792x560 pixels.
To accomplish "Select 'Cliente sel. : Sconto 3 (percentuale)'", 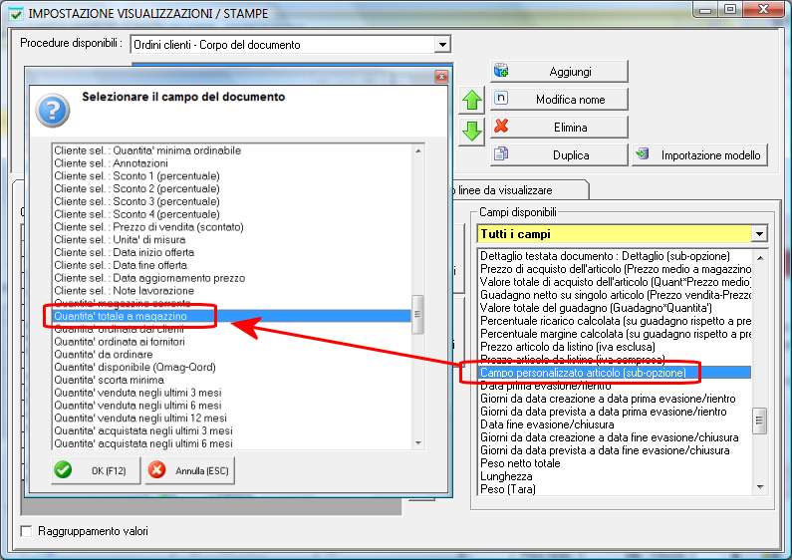I will (x=232, y=201).
